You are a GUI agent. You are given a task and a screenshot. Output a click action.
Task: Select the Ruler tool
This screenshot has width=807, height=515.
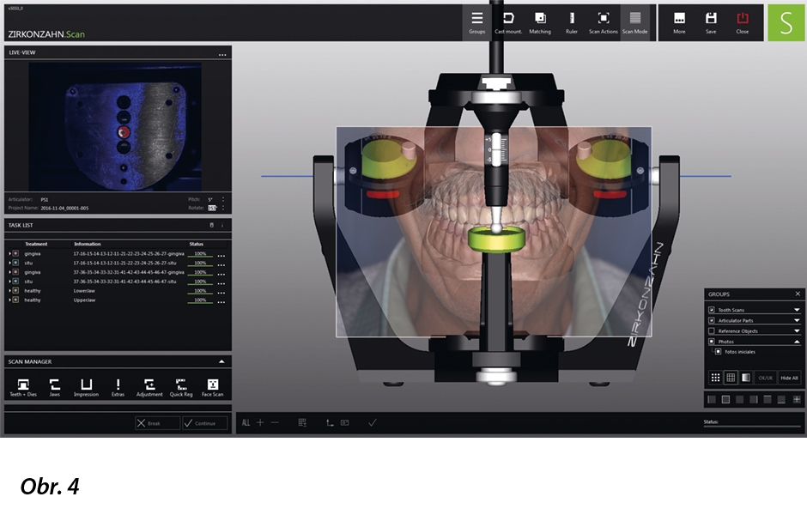pyautogui.click(x=571, y=23)
